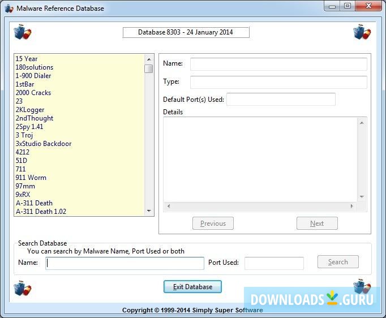The height and width of the screenshot is (318, 386).
Task: Select '180solutions' in the list
Action: pos(79,67)
